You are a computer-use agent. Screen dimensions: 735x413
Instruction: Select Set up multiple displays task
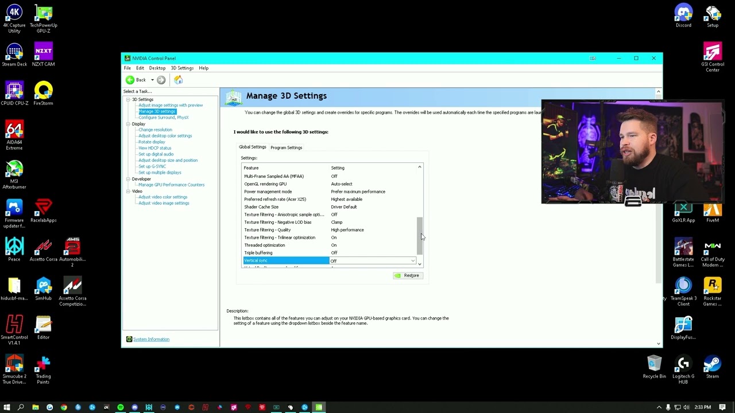pos(160,173)
